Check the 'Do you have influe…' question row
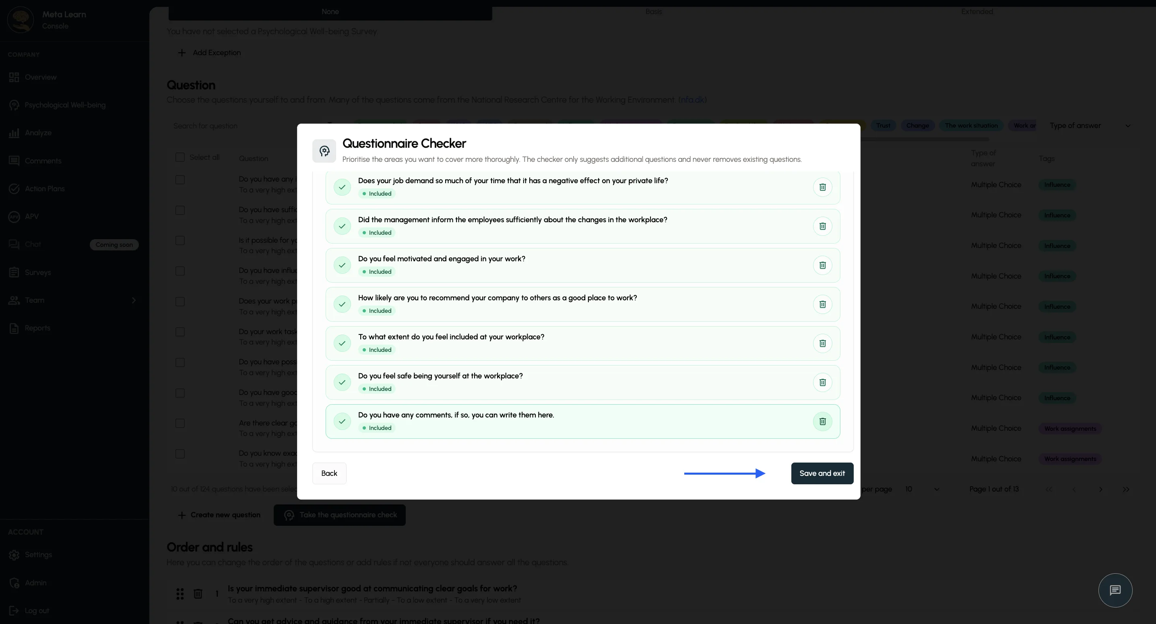This screenshot has width=1156, height=624. point(180,271)
